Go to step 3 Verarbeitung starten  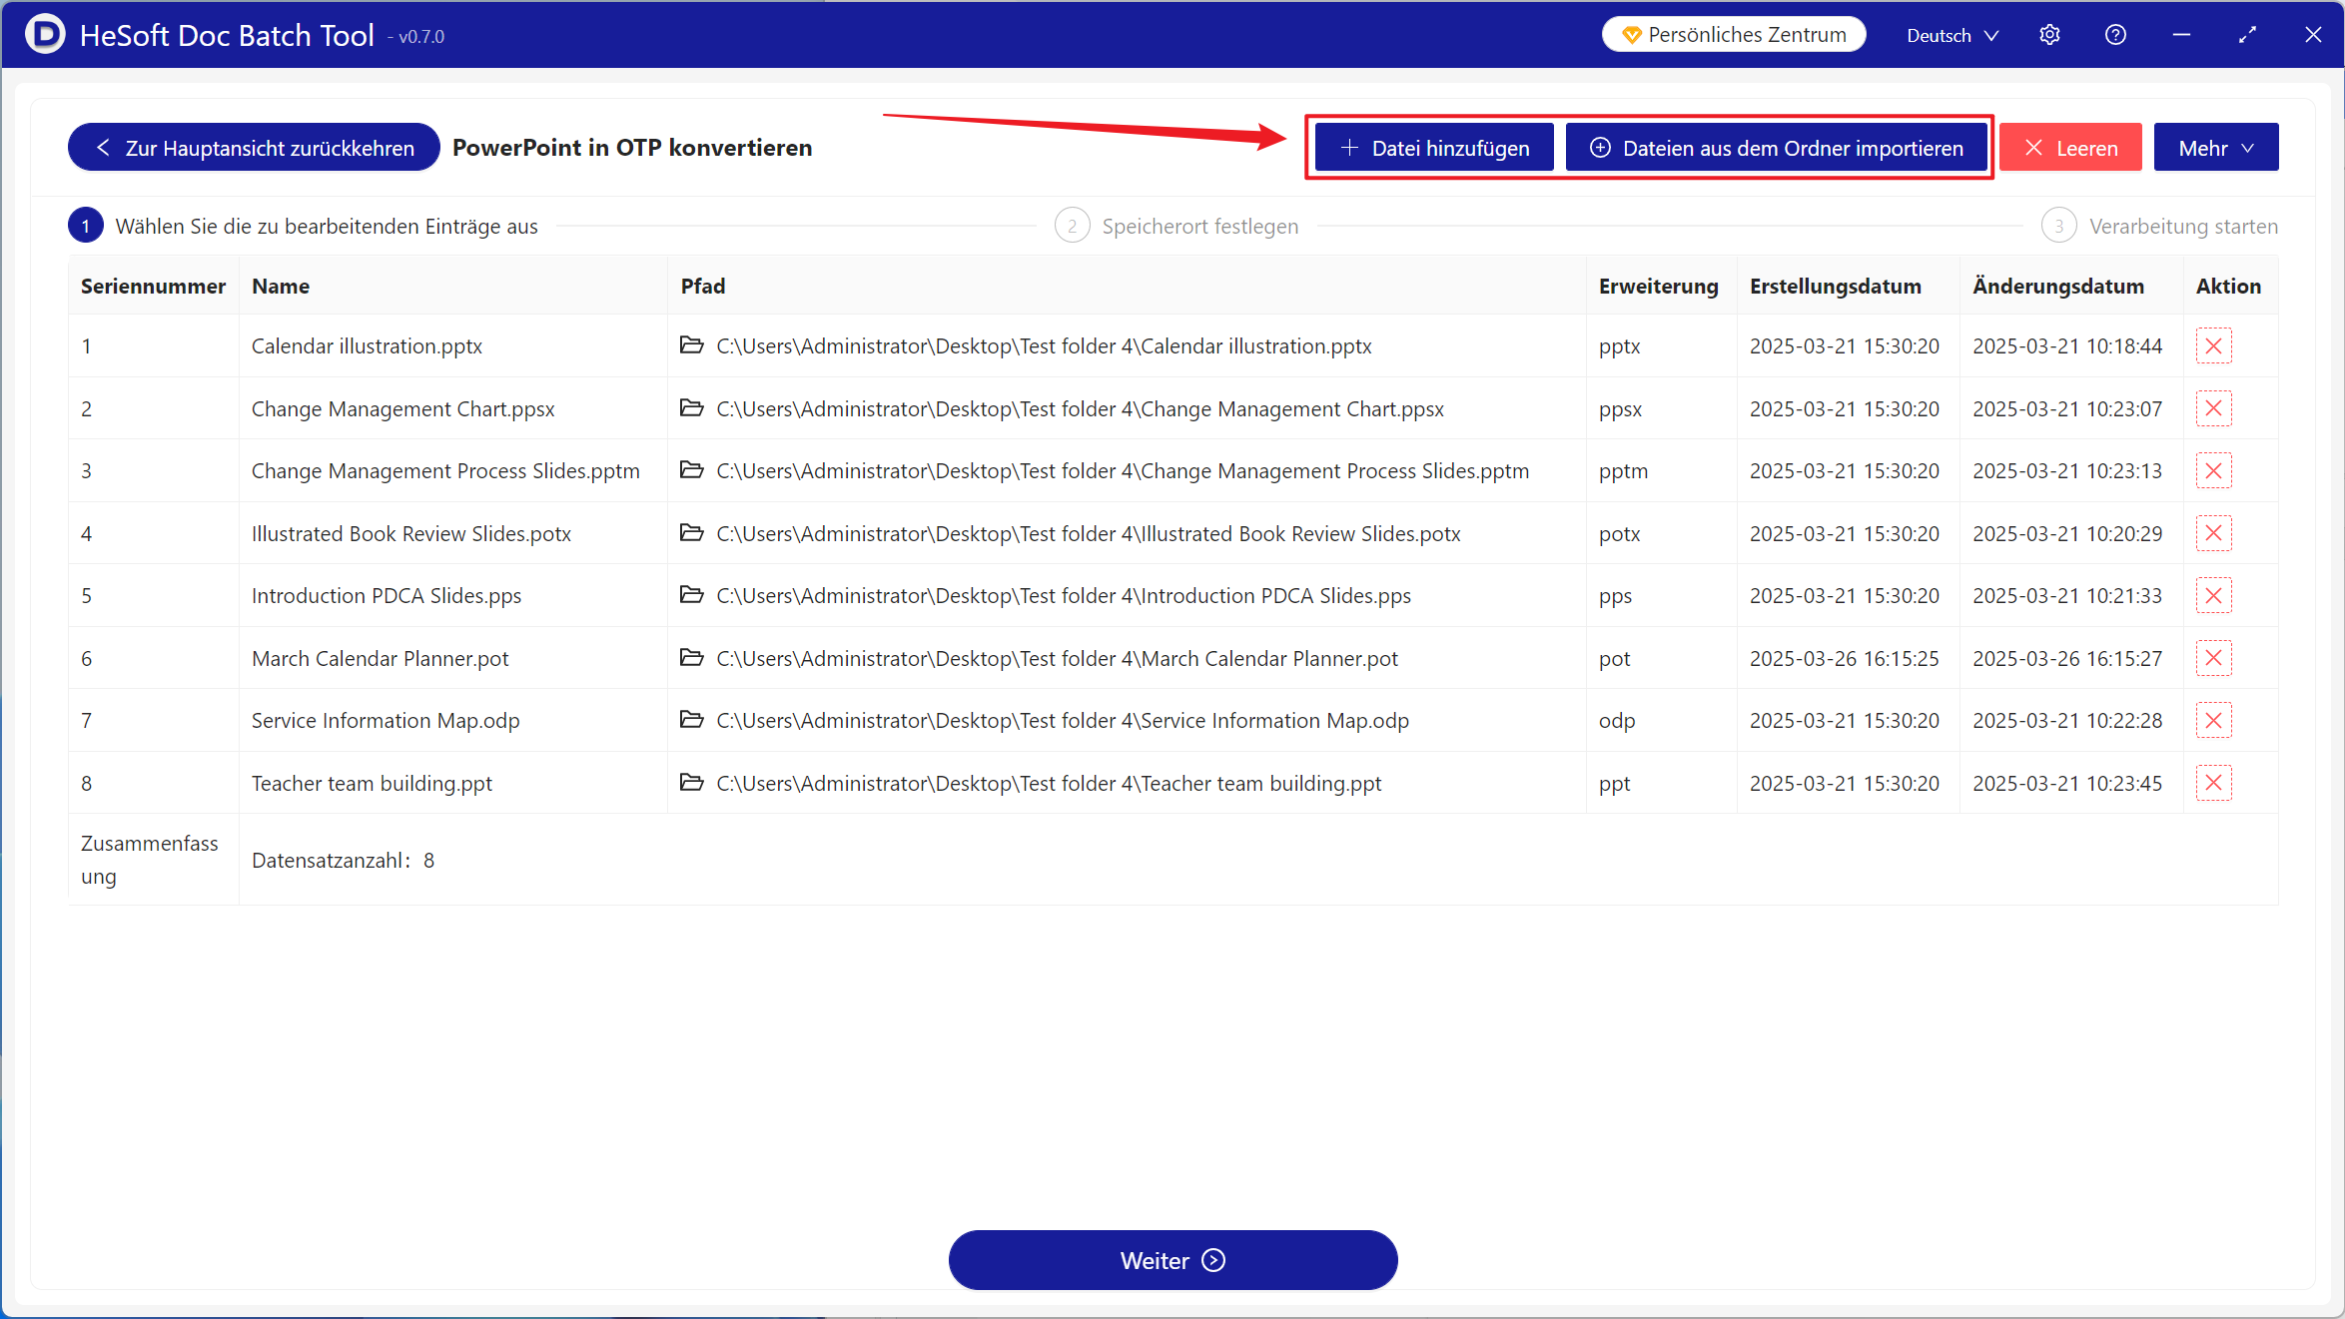click(x=2160, y=226)
